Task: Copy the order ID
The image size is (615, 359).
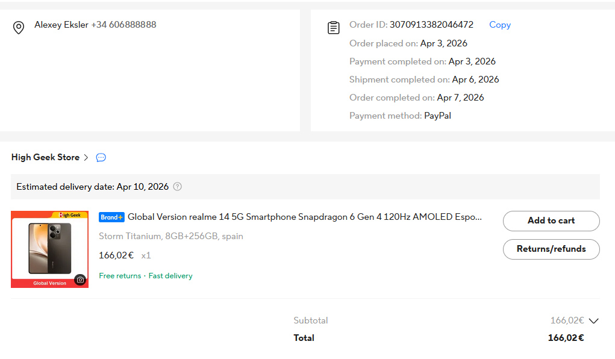Action: (499, 25)
